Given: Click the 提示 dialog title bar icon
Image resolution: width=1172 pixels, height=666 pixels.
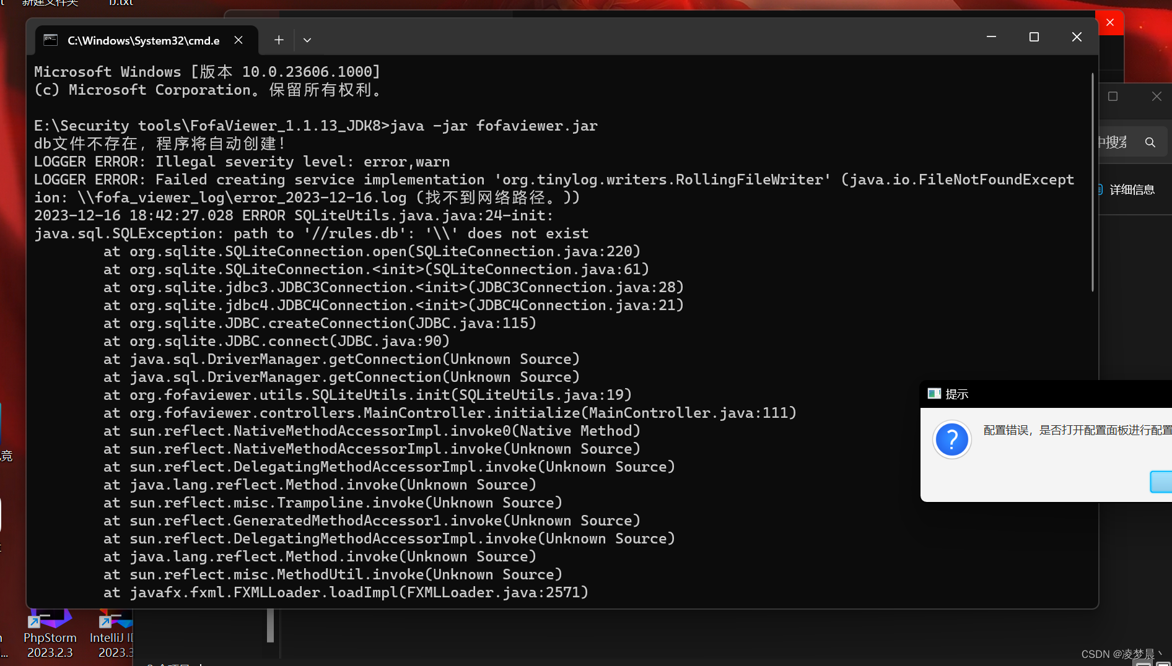Looking at the screenshot, I should click(x=935, y=394).
